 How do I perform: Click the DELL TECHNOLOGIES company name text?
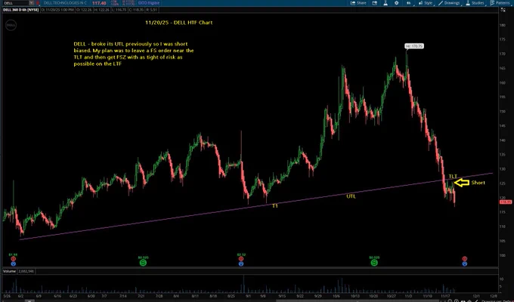(x=65, y=3)
